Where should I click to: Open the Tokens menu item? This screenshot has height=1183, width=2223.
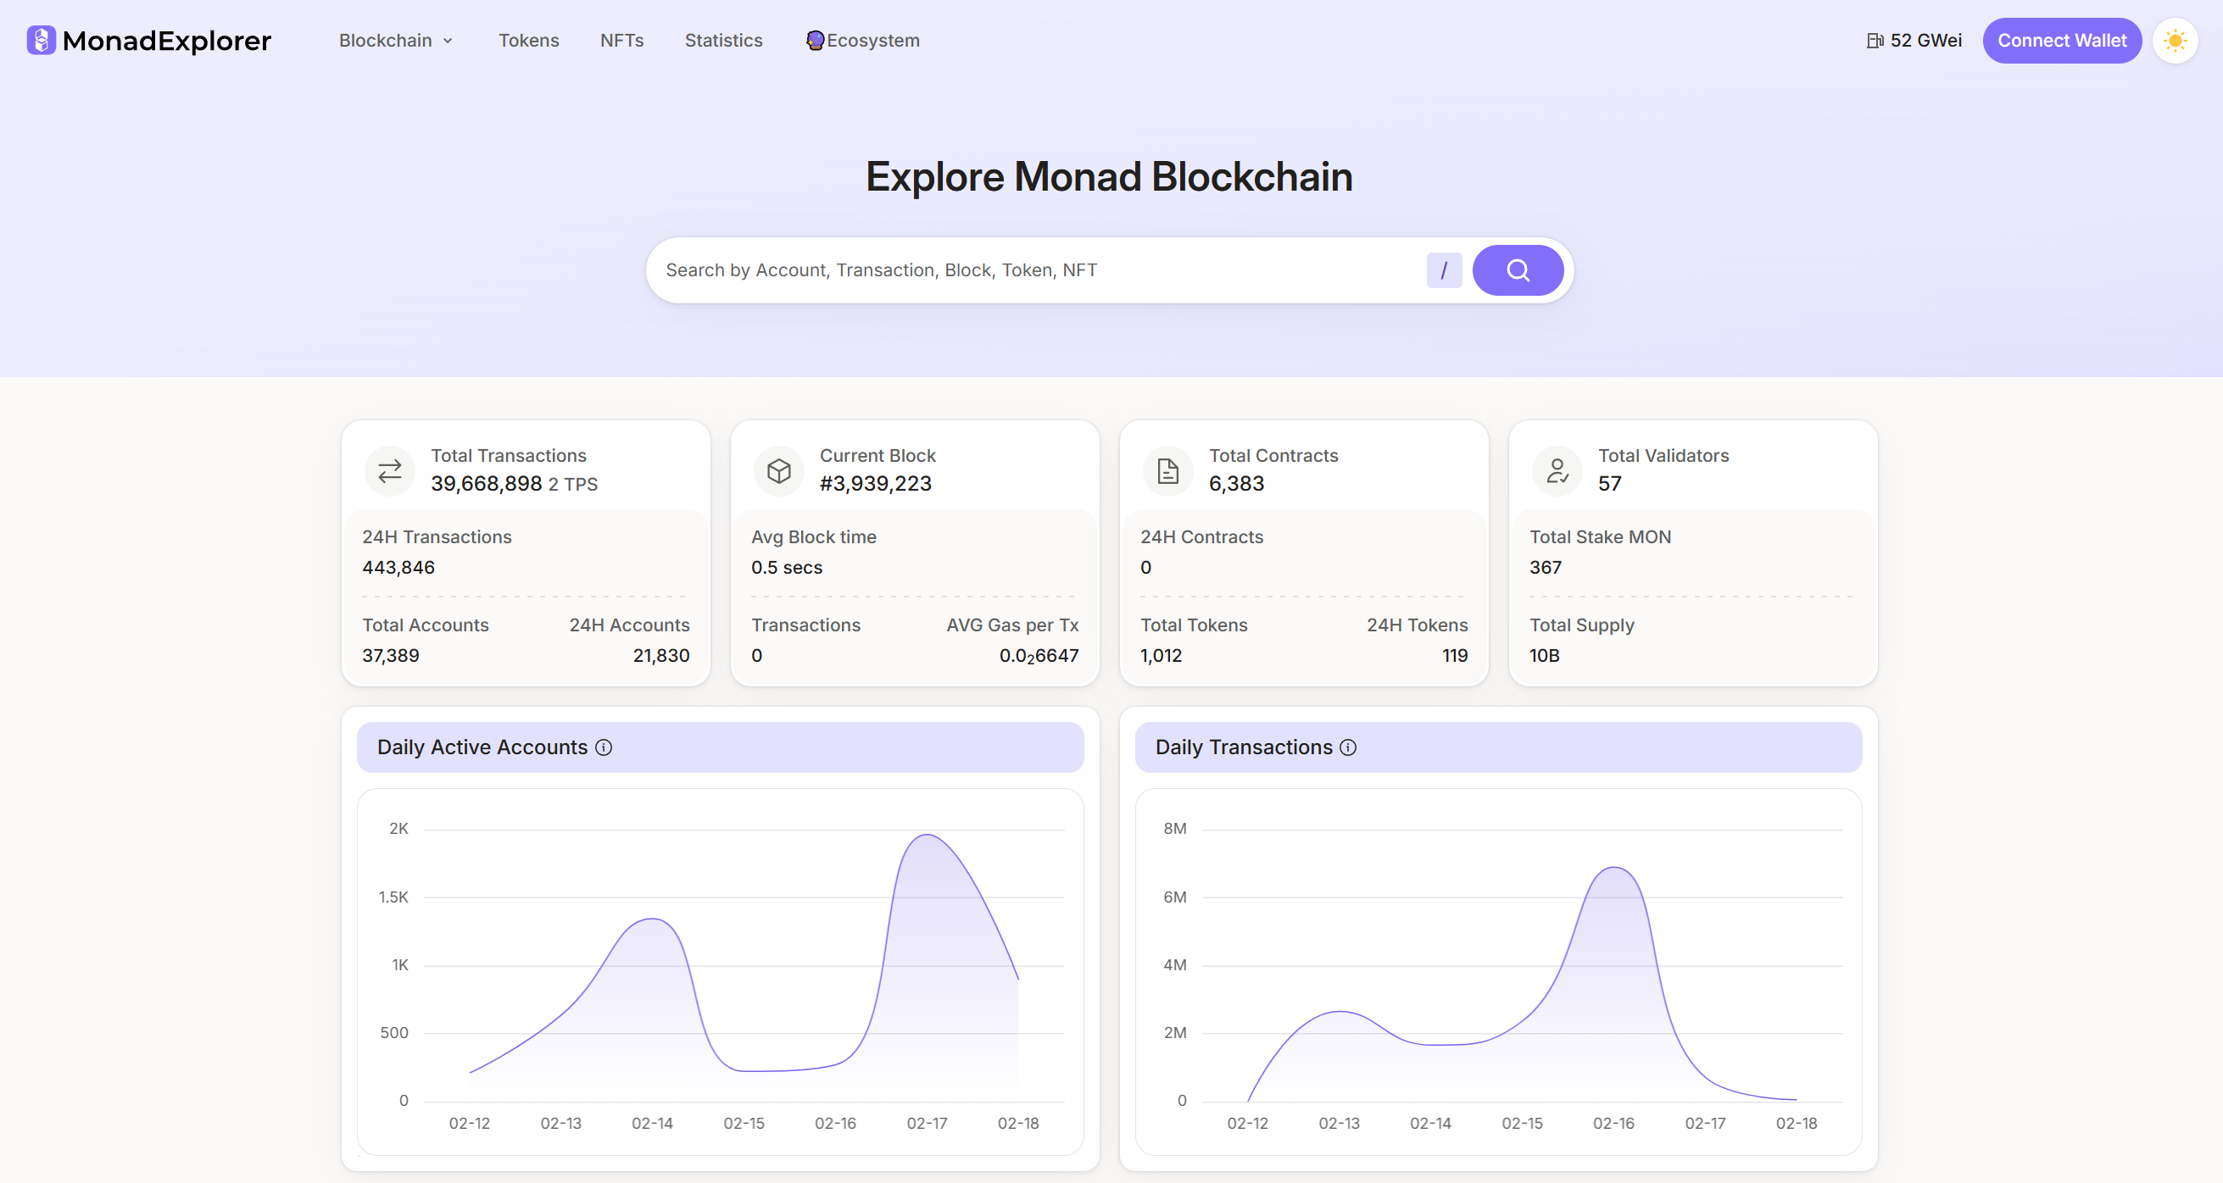(x=528, y=41)
